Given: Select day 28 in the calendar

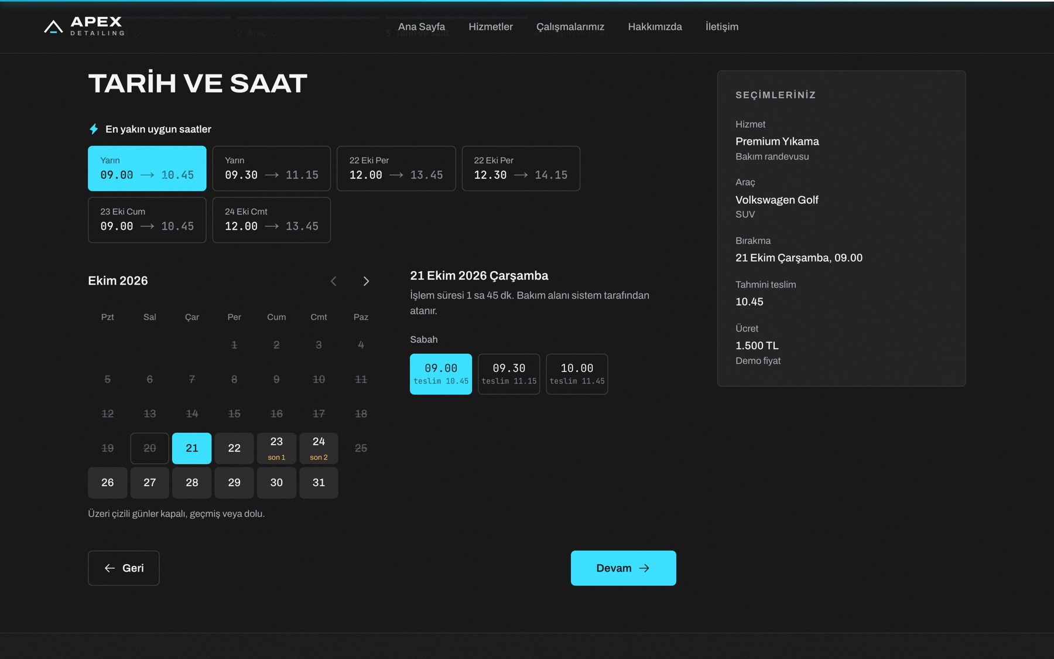Looking at the screenshot, I should pos(192,483).
